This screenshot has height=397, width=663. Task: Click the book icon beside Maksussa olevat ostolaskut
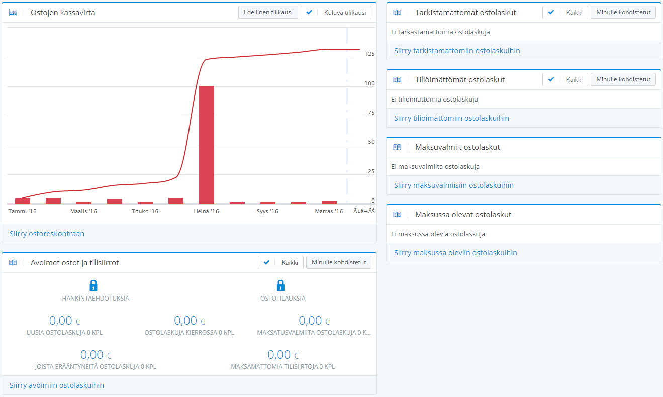(397, 215)
